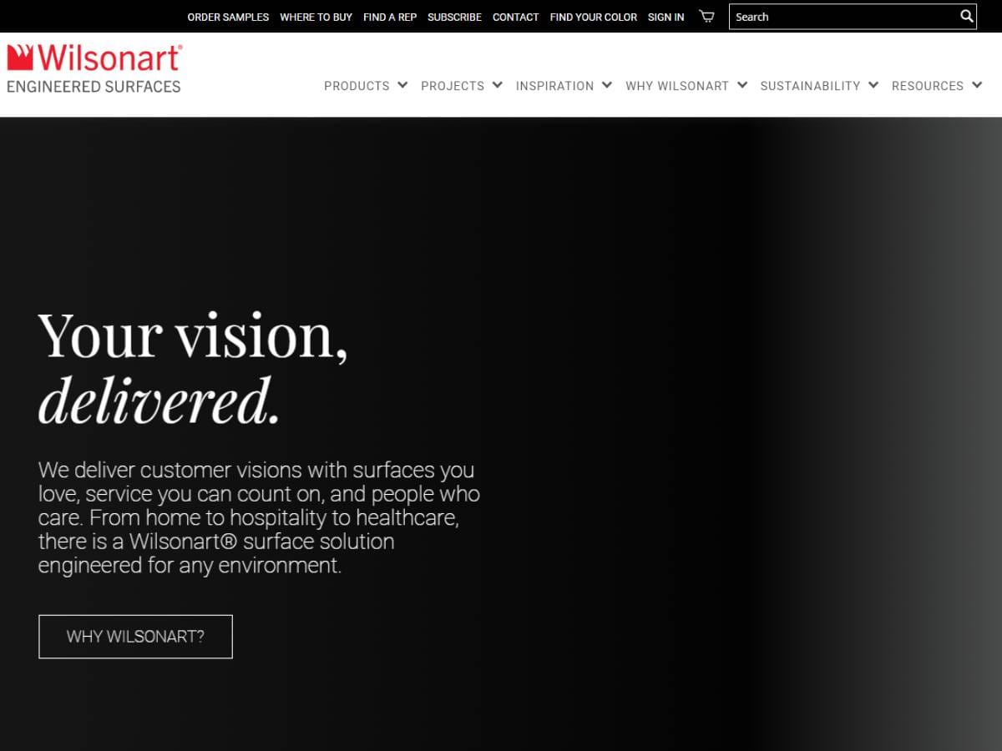
Task: Go home via the Wilsonart logo
Action: click(94, 68)
